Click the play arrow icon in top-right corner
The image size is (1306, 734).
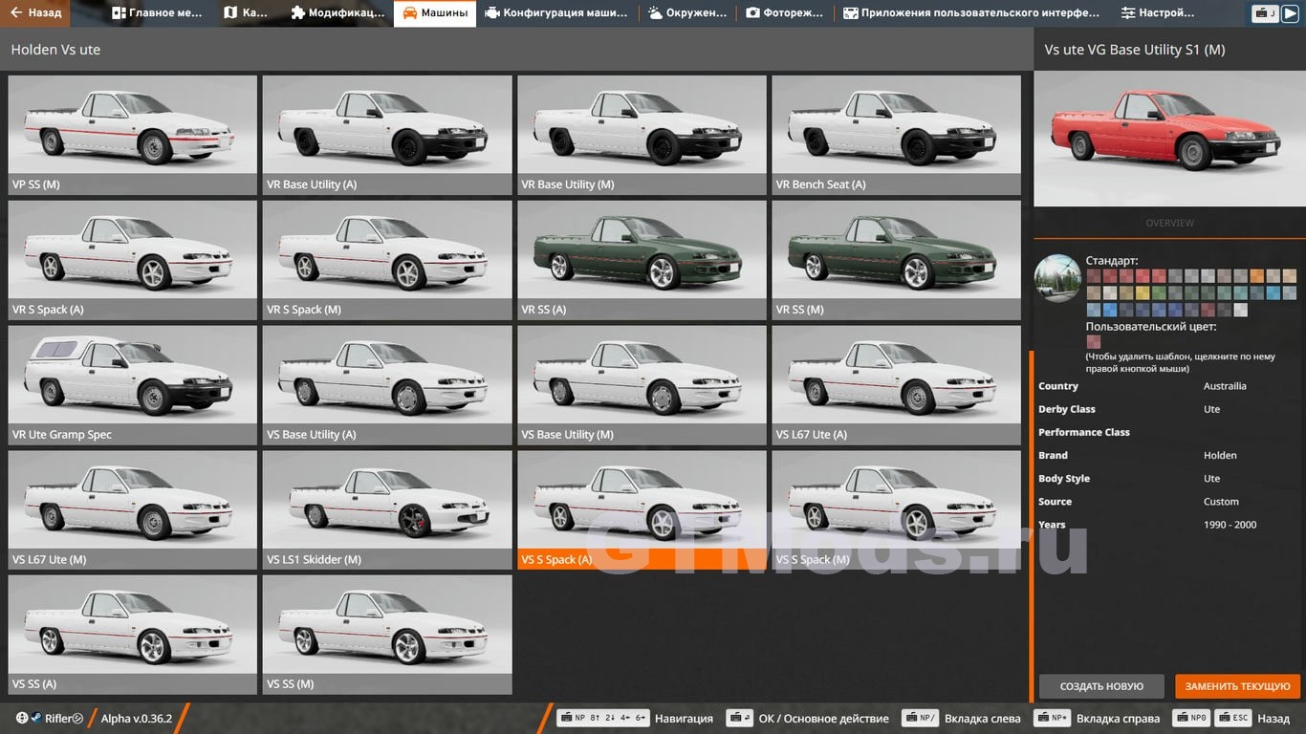(1290, 13)
